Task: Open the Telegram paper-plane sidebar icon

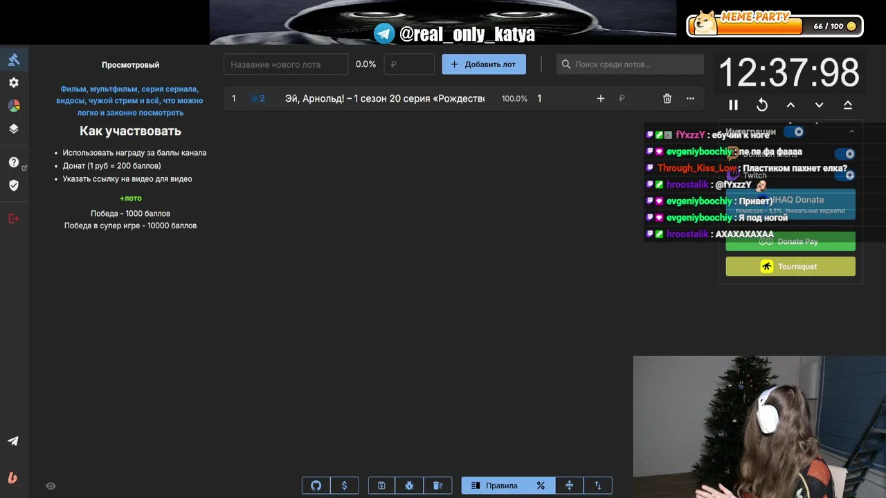Action: click(13, 441)
